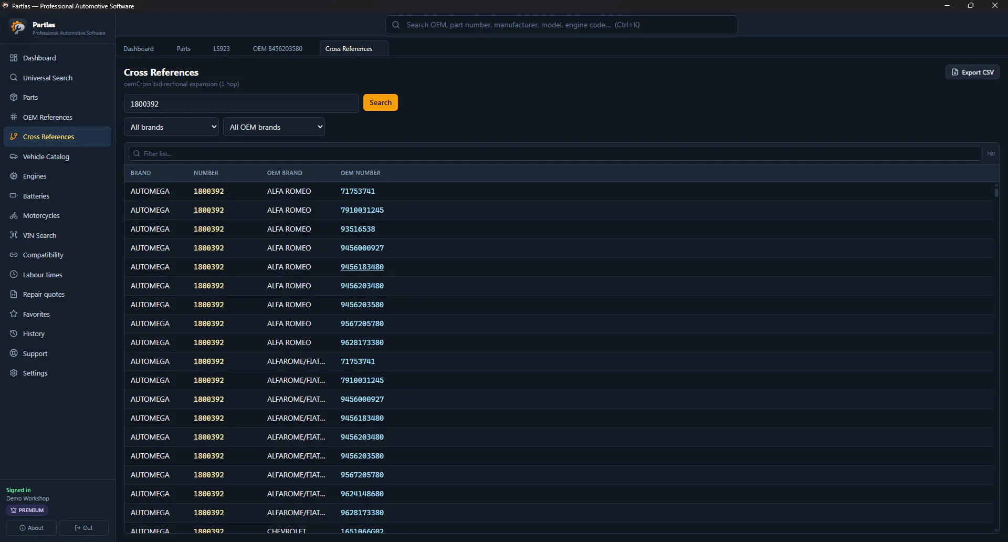This screenshot has height=542, width=1008.
Task: Click the PREMIUM crown badge
Action: click(x=27, y=510)
